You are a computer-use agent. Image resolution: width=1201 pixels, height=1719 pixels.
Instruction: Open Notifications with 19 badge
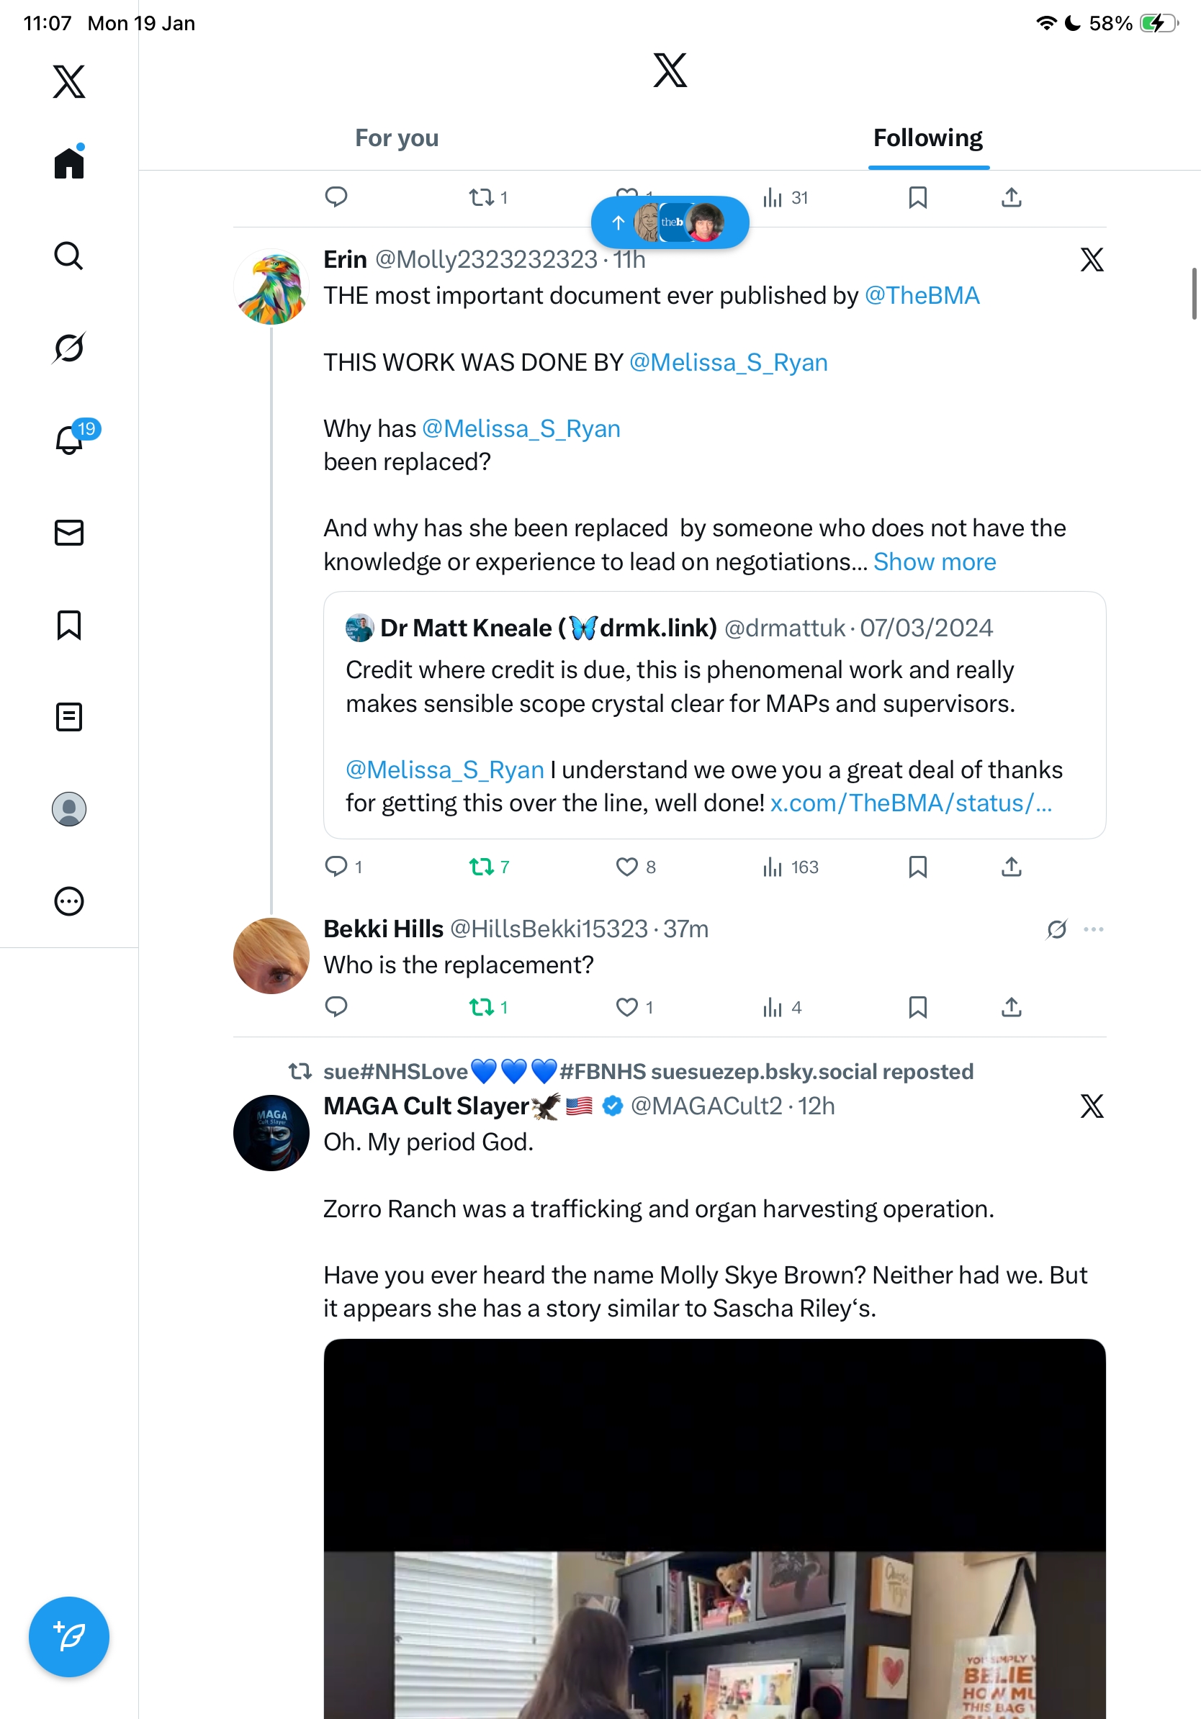coord(71,440)
